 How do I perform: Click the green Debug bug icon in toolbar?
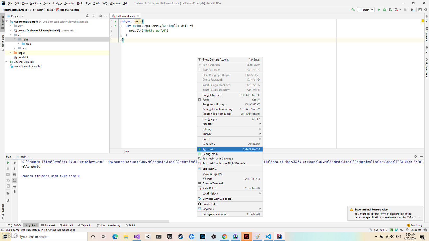pyautogui.click(x=385, y=10)
